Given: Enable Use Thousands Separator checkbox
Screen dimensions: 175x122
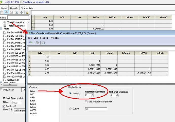Looking at the screenshot, I should click(x=86, y=102).
